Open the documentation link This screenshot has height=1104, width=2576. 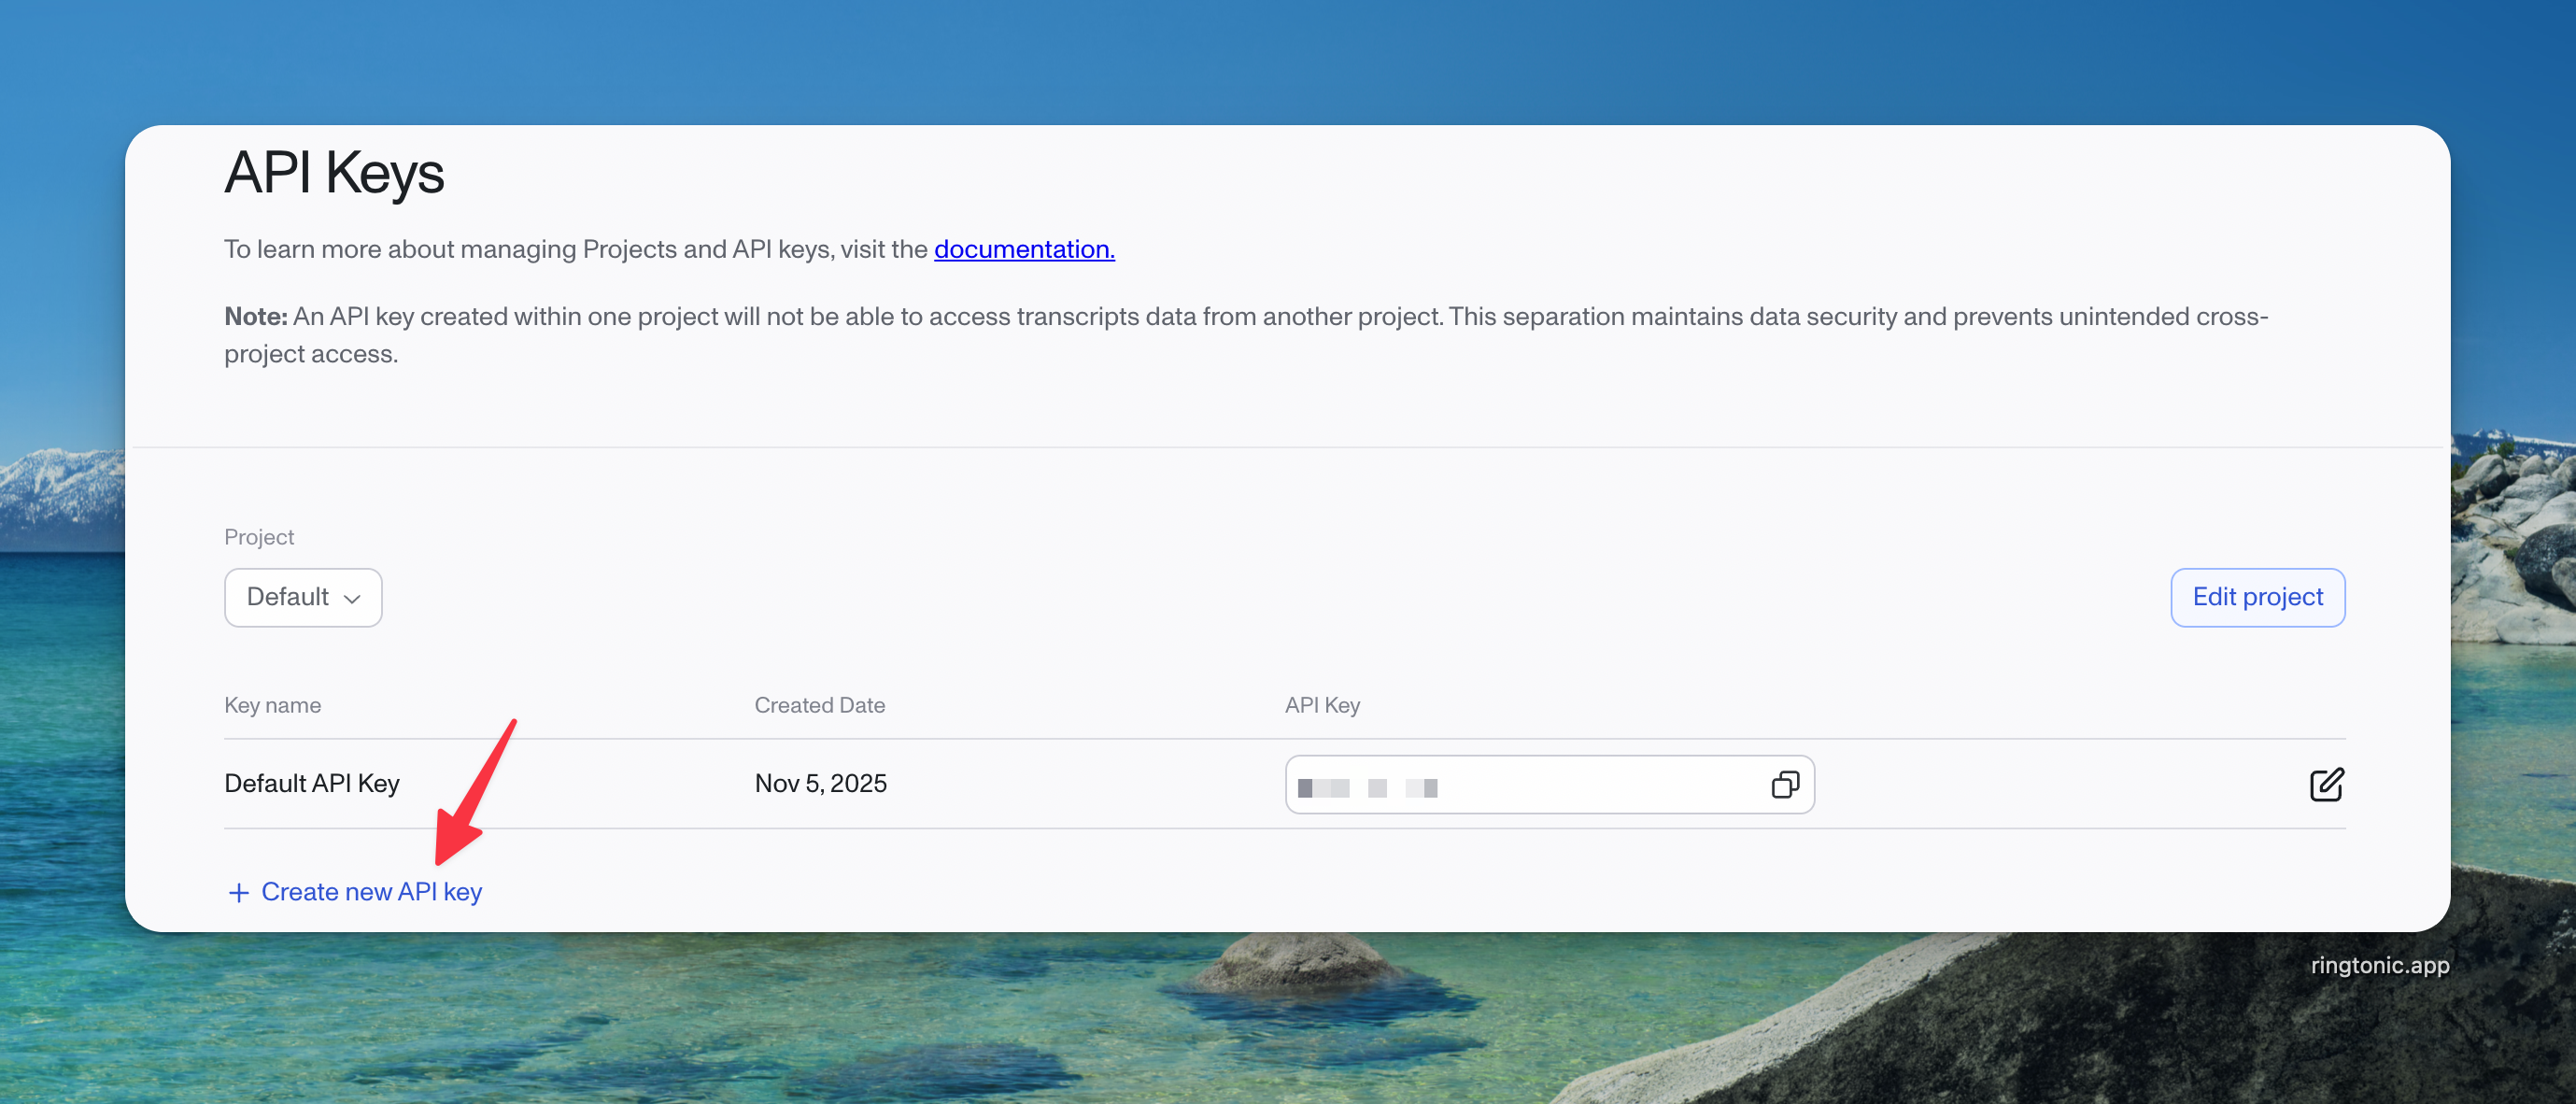[1024, 249]
